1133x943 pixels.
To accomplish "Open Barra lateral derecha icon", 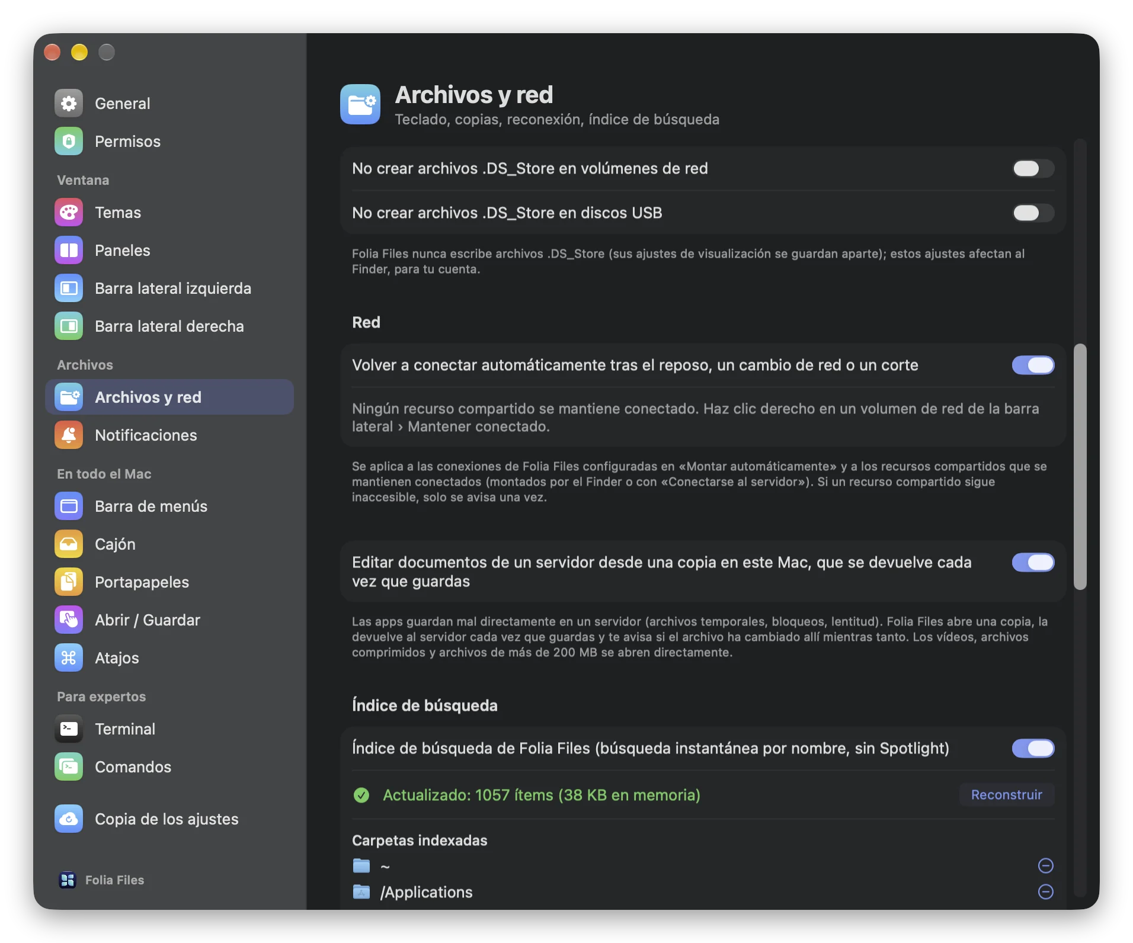I will pos(69,326).
